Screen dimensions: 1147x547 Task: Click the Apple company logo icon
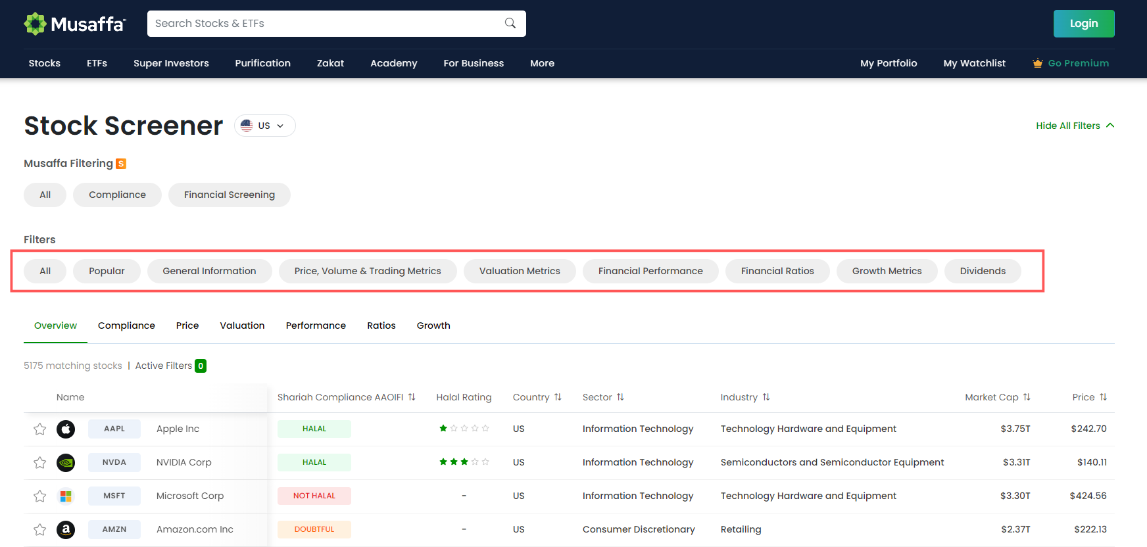(x=66, y=429)
